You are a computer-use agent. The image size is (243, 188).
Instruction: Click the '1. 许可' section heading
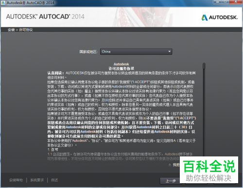(x=53, y=150)
